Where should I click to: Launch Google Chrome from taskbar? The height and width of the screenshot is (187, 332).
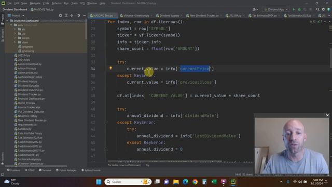pos(195,182)
